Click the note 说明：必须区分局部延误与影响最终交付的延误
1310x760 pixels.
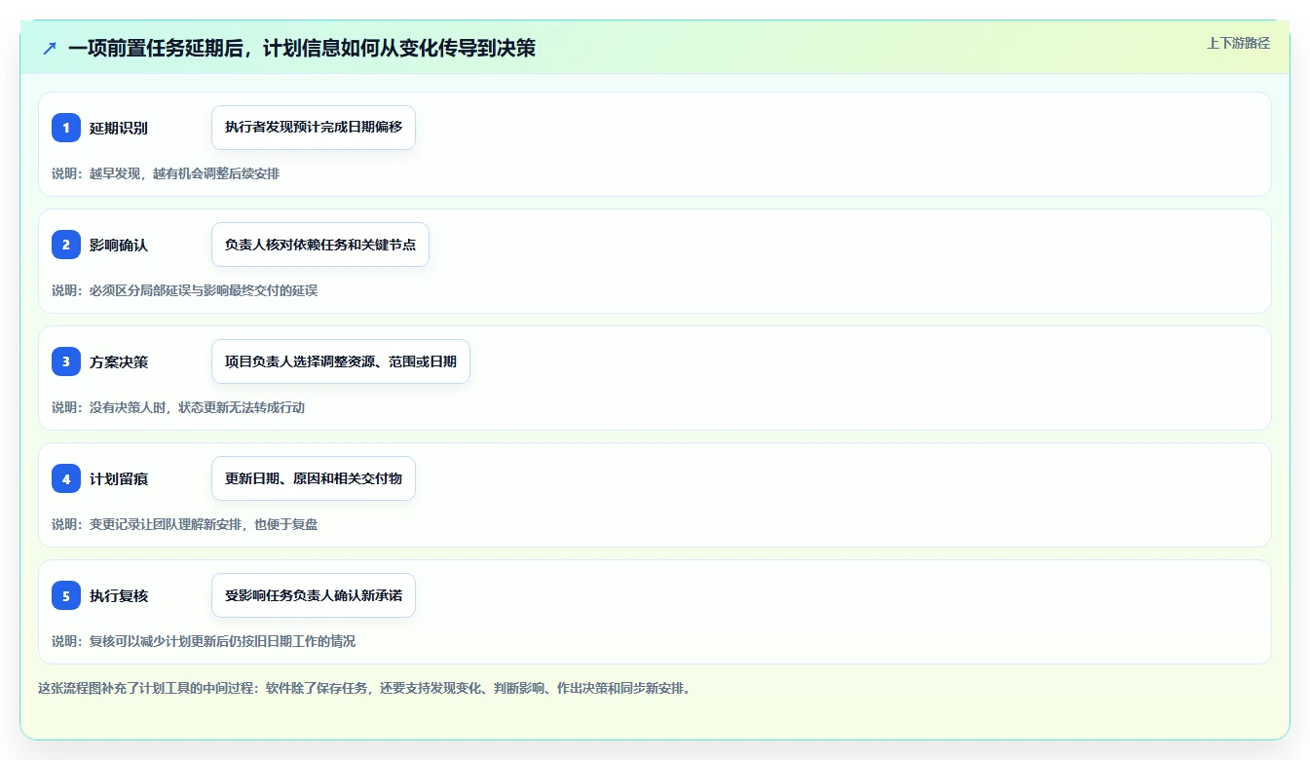click(185, 290)
